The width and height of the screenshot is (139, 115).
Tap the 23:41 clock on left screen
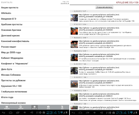[x=53, y=113]
